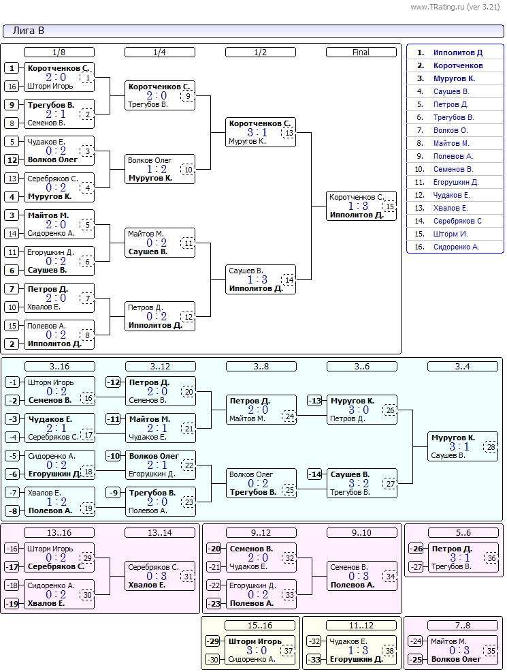Image resolution: width=507 pixels, height=672 pixels.
Task: Select Хвалов Е. in match 31
Action: coord(147,585)
